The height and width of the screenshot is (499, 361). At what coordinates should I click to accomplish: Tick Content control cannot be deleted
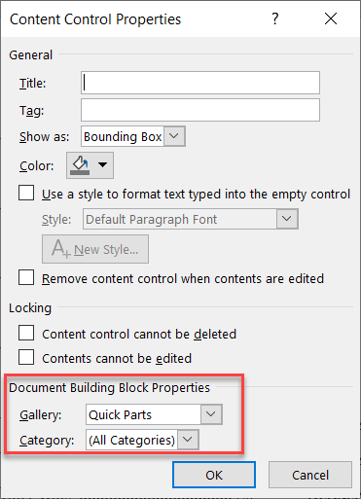coord(26,333)
